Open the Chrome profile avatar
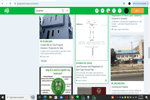This screenshot has height=100, width=150. pos(129,4)
